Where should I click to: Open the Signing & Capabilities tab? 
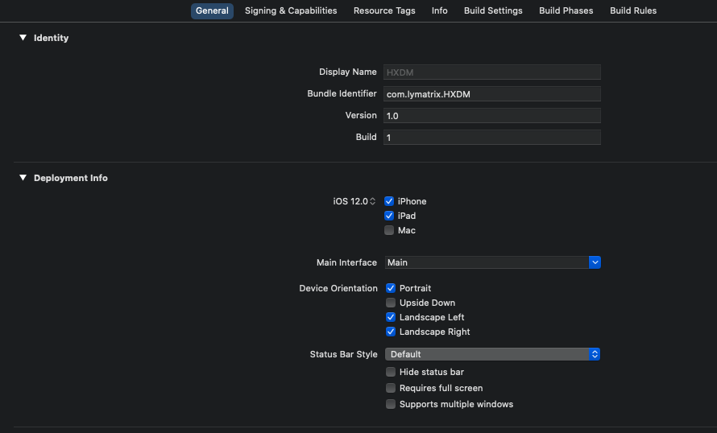coord(291,10)
